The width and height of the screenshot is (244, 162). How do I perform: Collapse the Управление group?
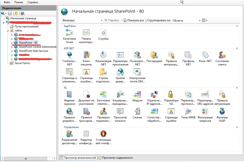click(237, 127)
